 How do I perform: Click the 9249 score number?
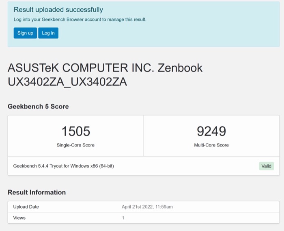coord(211,131)
